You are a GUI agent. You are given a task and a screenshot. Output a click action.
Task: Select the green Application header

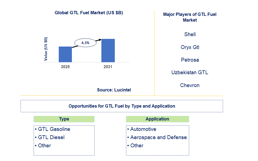(157, 119)
